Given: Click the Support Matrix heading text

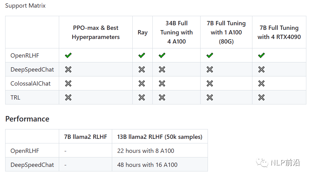Looking at the screenshot, I should pos(25,5).
